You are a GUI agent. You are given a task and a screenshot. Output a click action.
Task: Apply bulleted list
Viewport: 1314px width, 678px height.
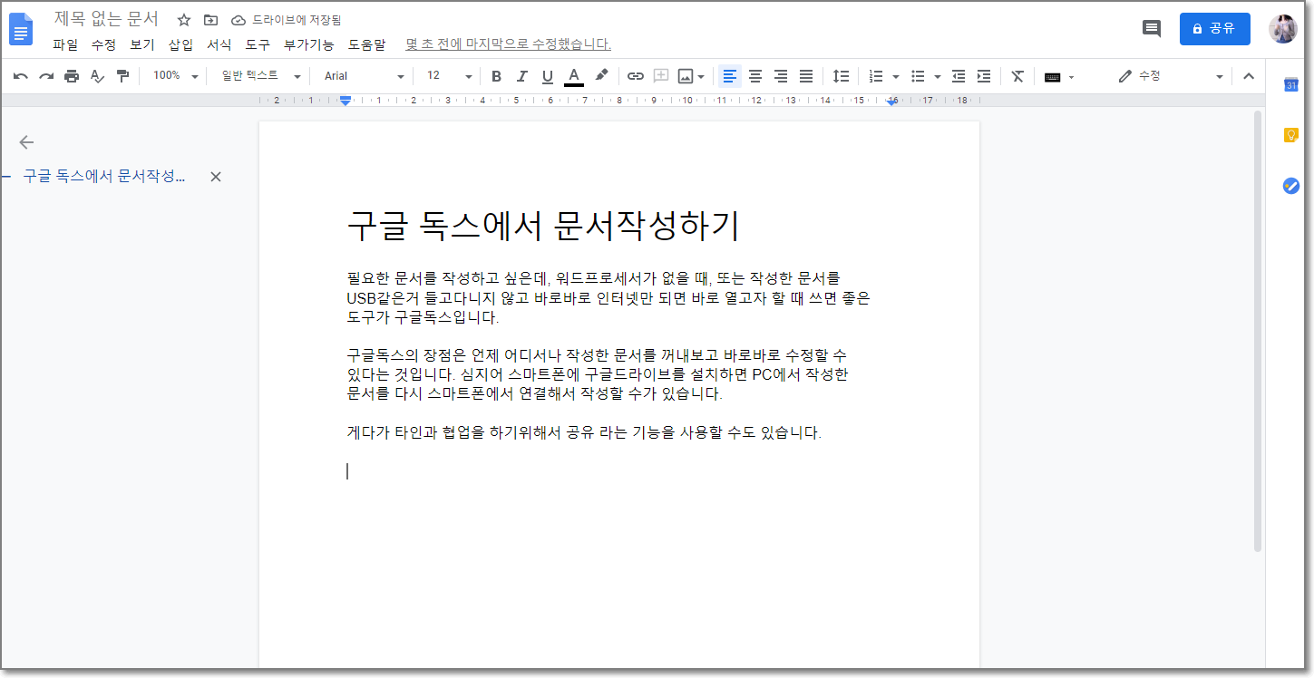pyautogui.click(x=918, y=76)
